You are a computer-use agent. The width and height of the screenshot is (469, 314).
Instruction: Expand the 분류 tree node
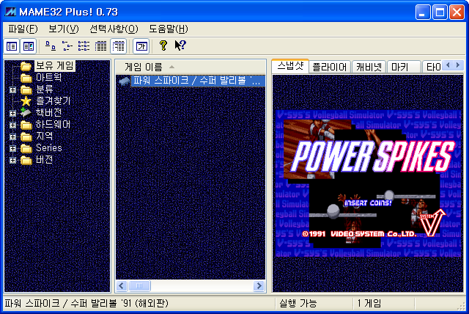[12, 90]
